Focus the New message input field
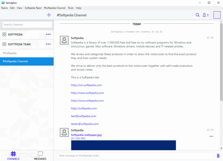The height and width of the screenshot is (161, 223). tap(135, 155)
